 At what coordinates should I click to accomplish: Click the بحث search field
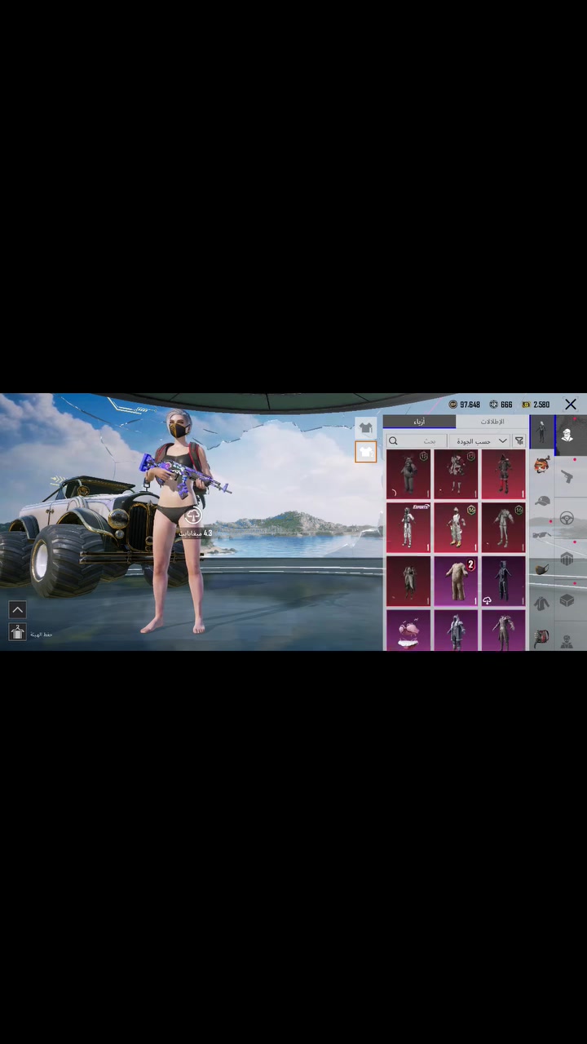click(417, 440)
